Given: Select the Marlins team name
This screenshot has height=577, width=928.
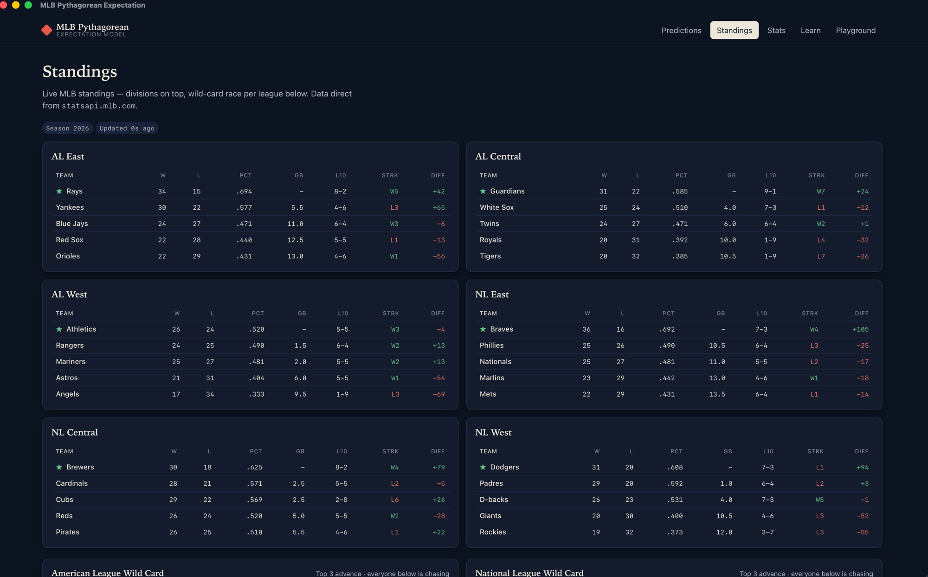Looking at the screenshot, I should click(492, 378).
